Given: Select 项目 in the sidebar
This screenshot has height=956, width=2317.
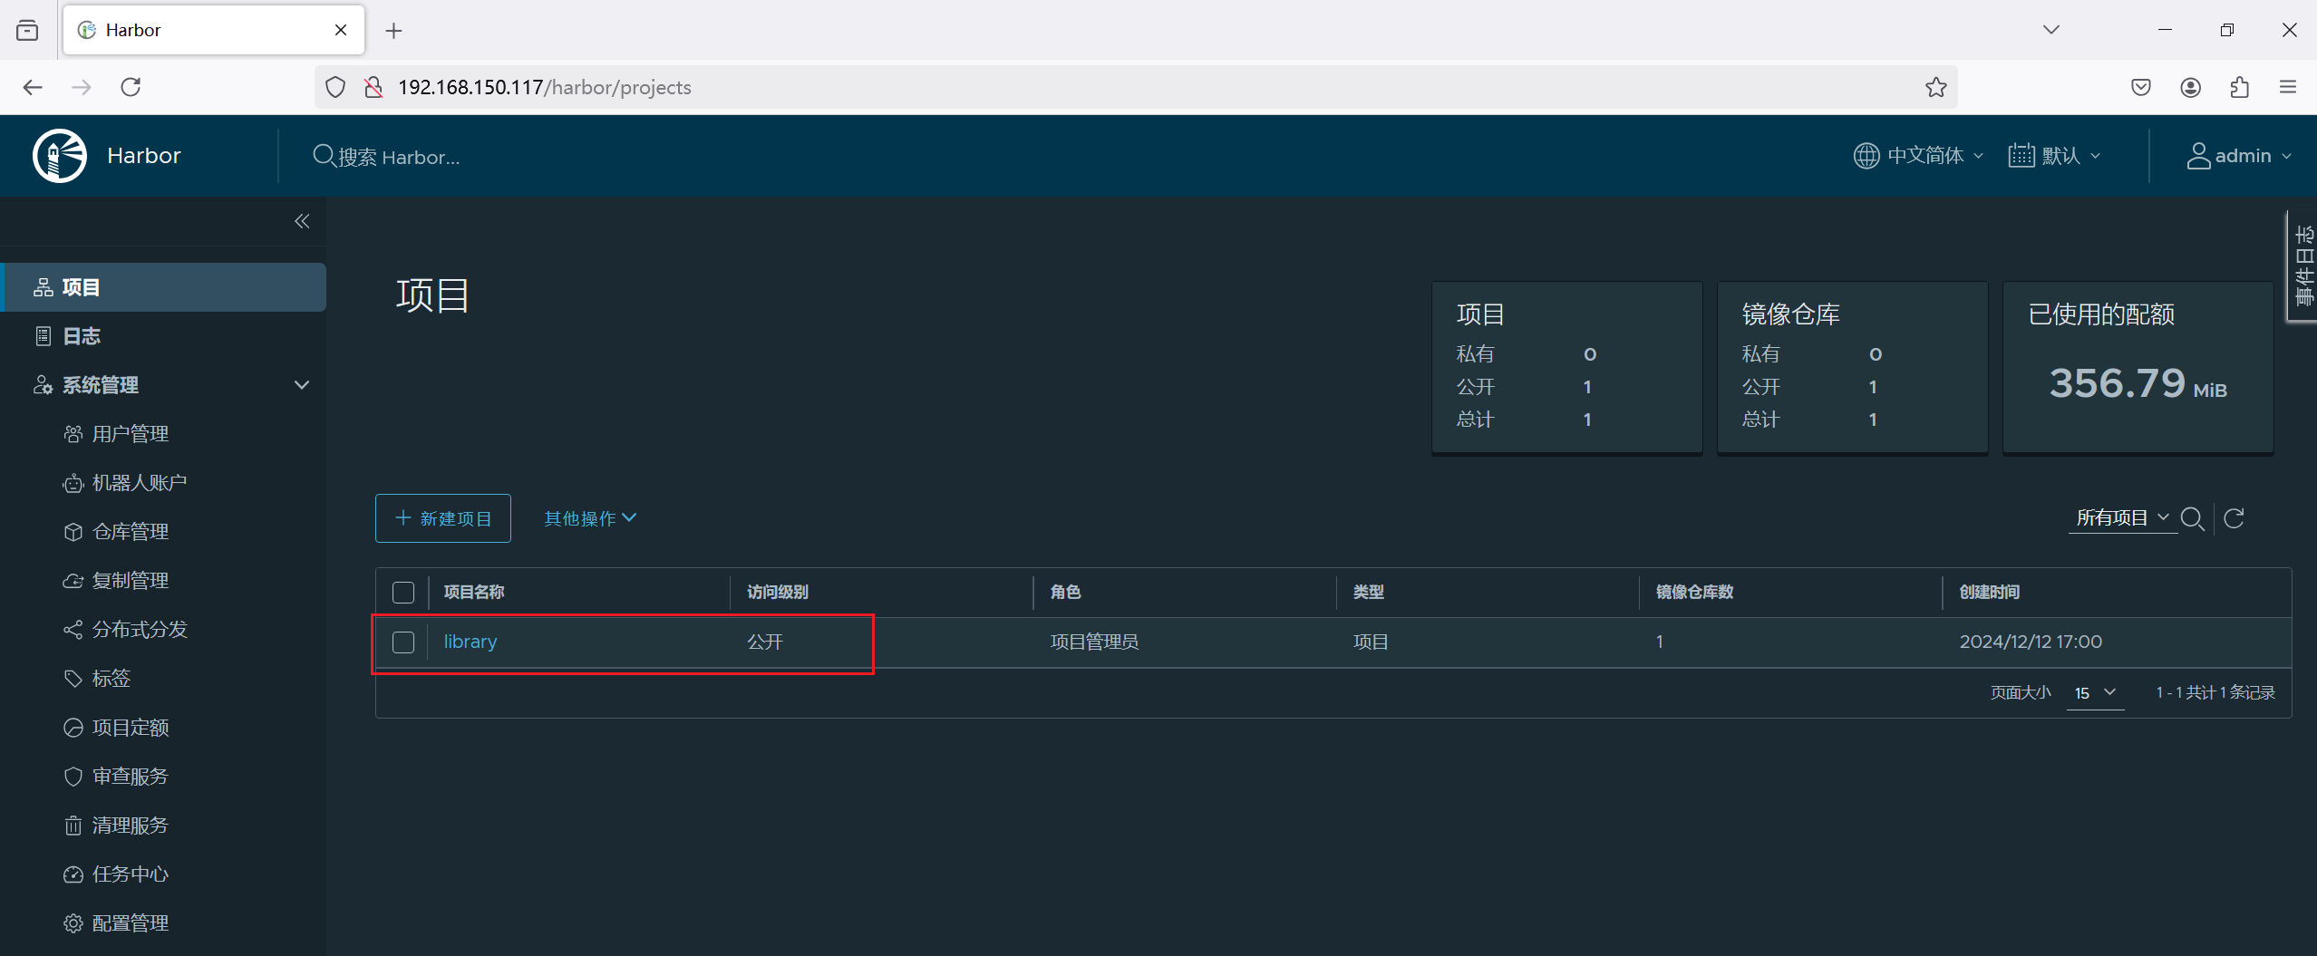Looking at the screenshot, I should point(164,287).
